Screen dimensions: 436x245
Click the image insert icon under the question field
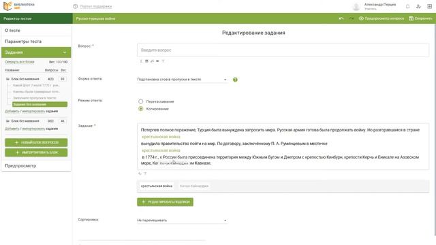click(x=146, y=61)
